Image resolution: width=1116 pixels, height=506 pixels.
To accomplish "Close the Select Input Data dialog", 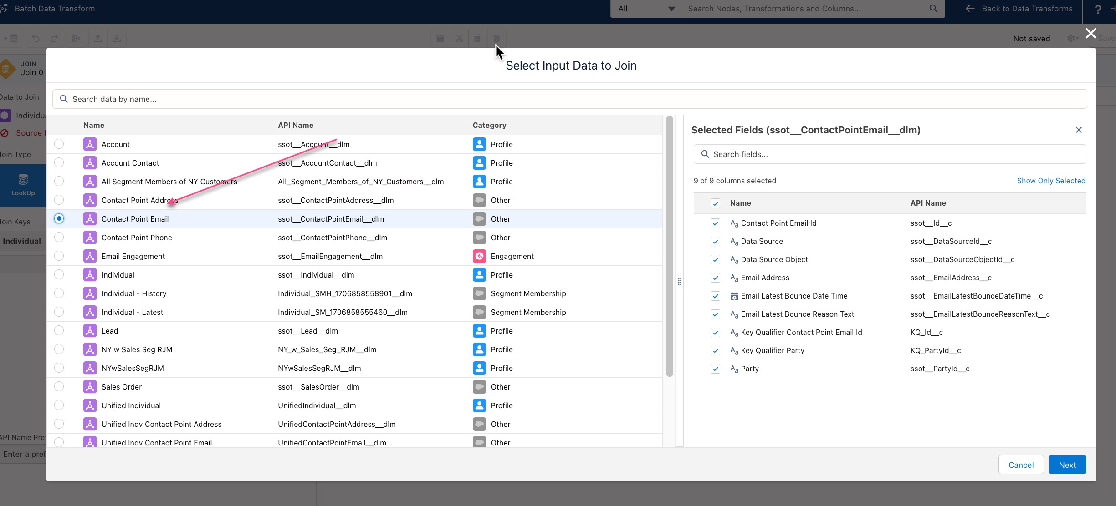I will 1090,33.
